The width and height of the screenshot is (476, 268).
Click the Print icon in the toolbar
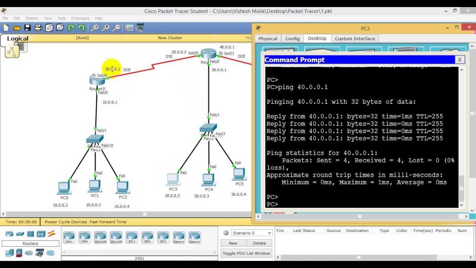click(x=38, y=28)
